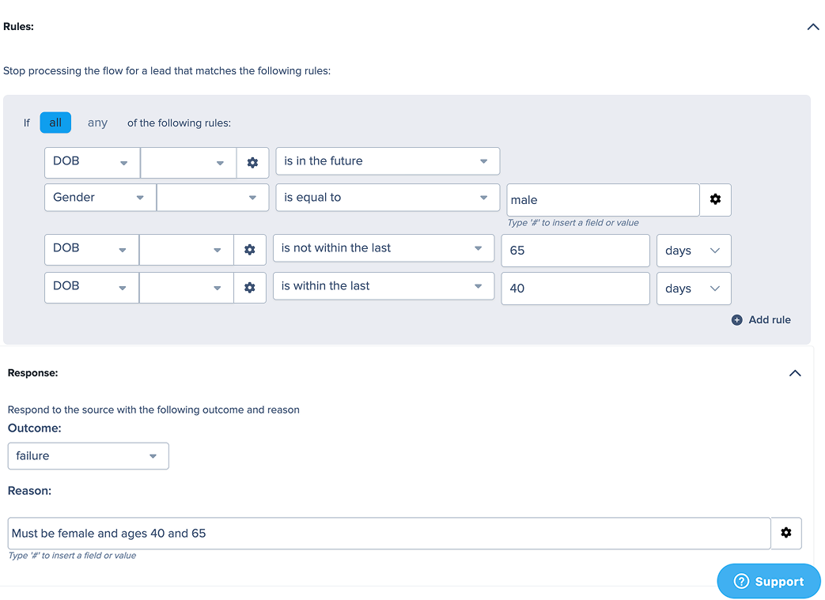
Task: Open the 'is within the last' operator dropdown
Action: point(384,286)
